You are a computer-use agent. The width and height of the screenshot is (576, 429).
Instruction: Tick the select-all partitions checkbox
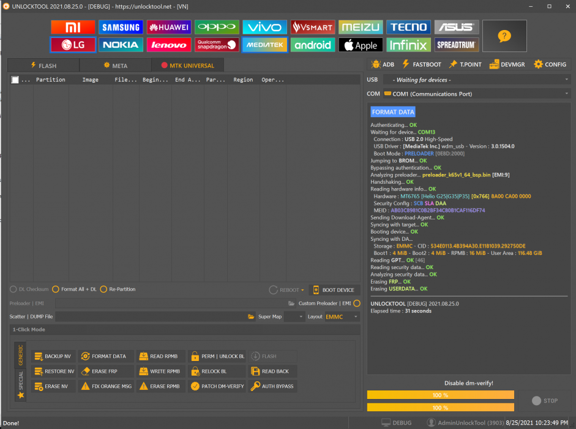[15, 80]
